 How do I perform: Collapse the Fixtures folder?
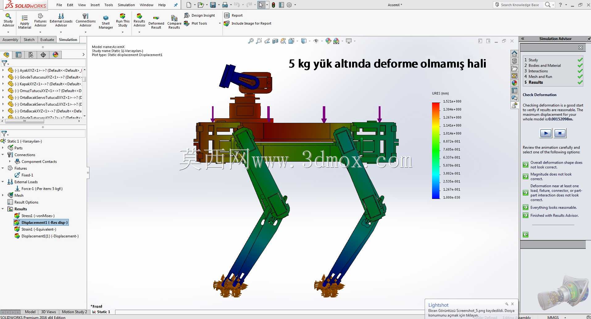pyautogui.click(x=3, y=168)
